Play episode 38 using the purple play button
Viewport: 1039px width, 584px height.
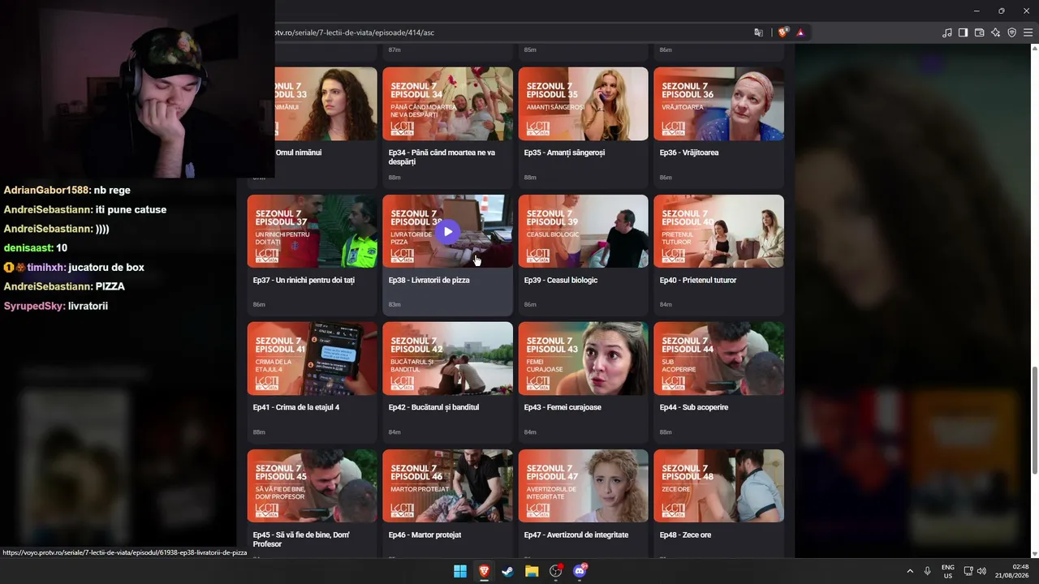(447, 232)
